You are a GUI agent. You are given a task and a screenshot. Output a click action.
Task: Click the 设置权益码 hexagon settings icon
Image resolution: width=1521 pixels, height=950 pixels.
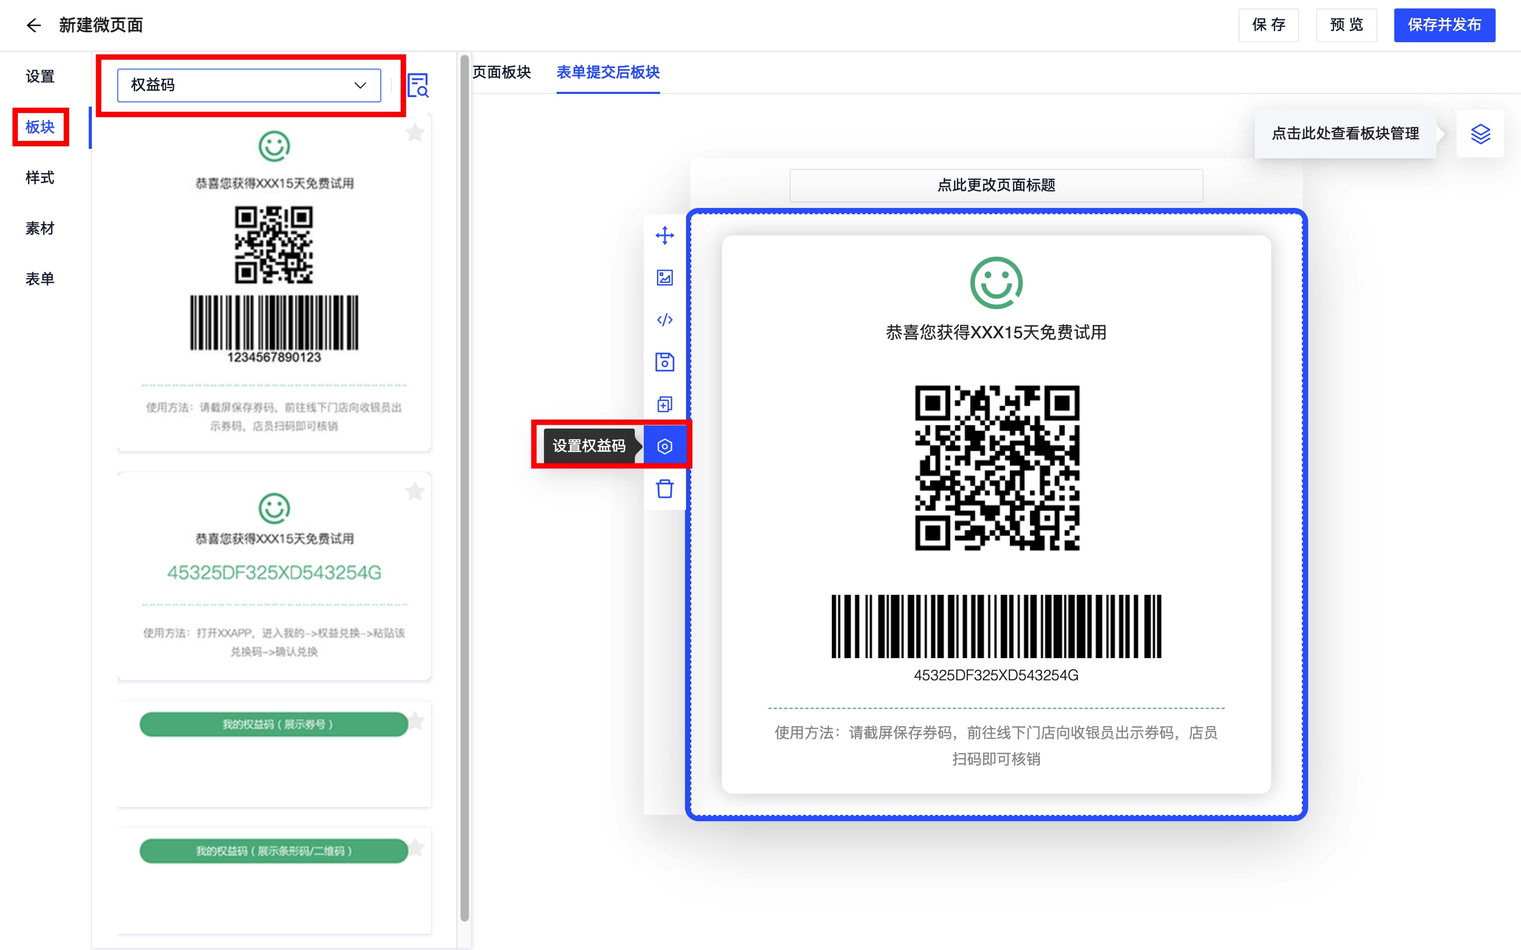click(x=664, y=446)
